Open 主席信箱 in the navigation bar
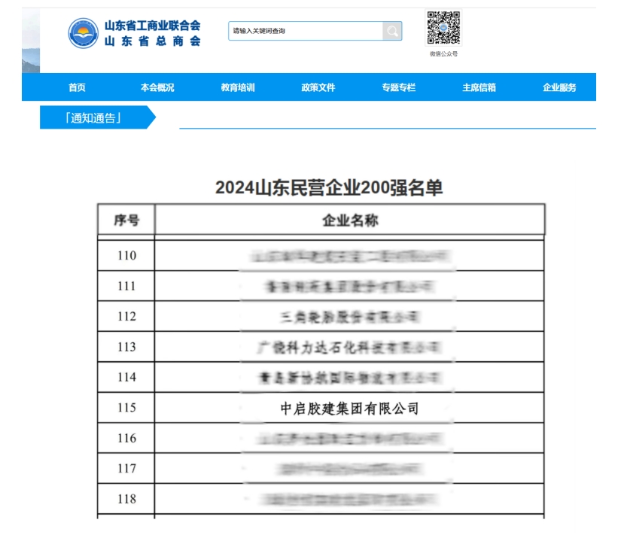Screen dimensions: 621x535 coord(479,87)
